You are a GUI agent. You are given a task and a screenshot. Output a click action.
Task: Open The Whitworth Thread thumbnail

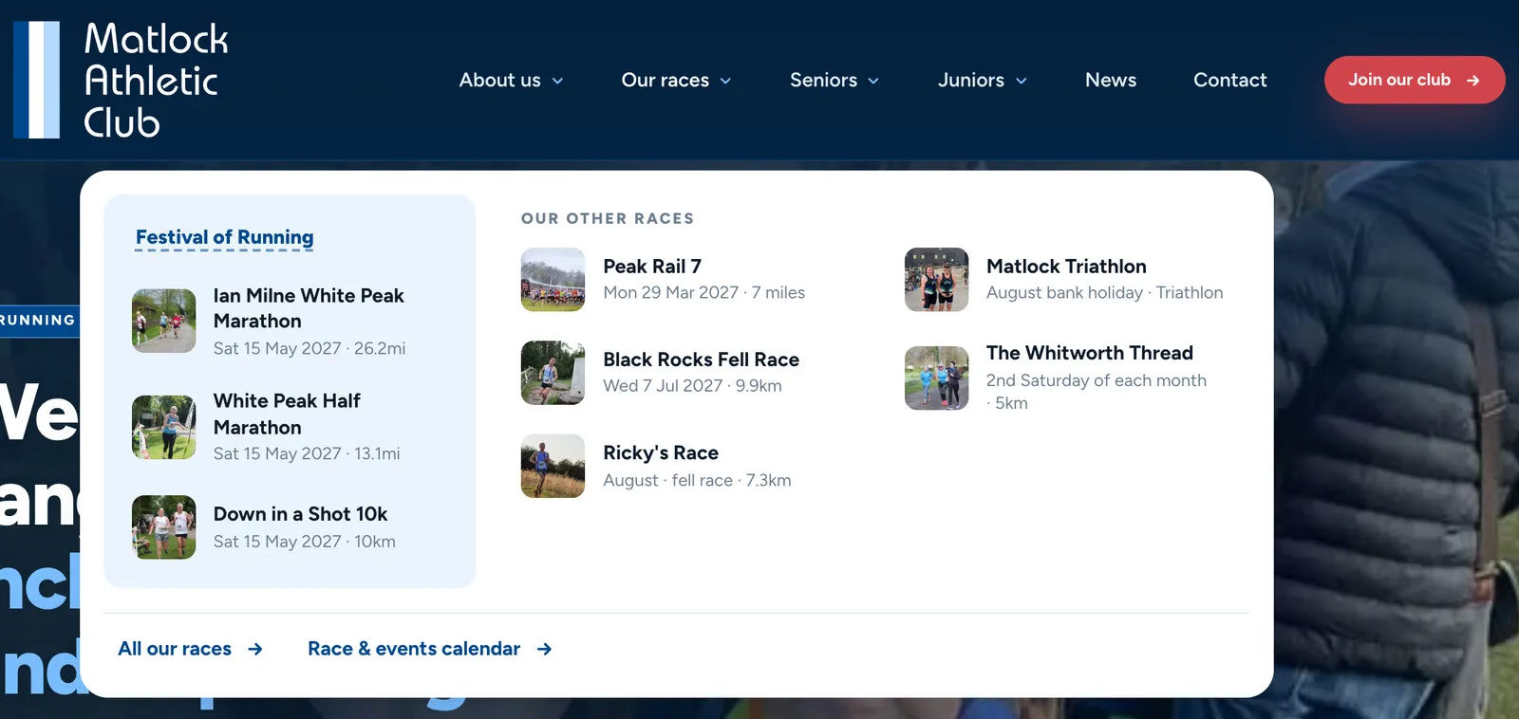[x=936, y=378]
